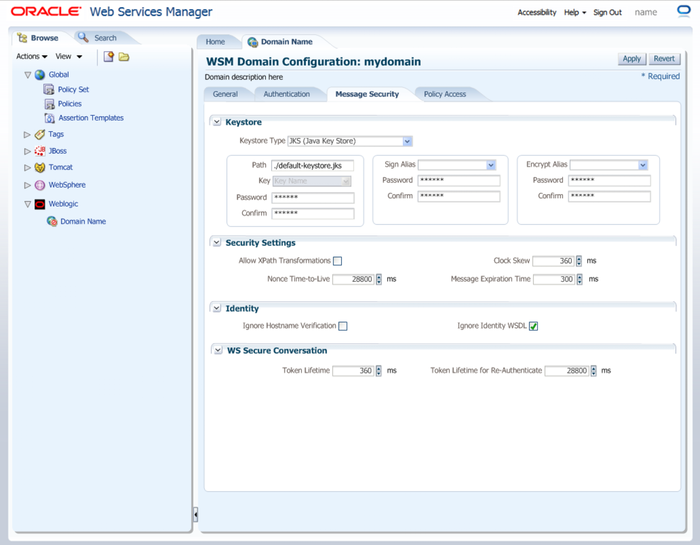Open the Encrypt Alias dropdown
Viewport: 700px width, 545px height.
pos(643,165)
